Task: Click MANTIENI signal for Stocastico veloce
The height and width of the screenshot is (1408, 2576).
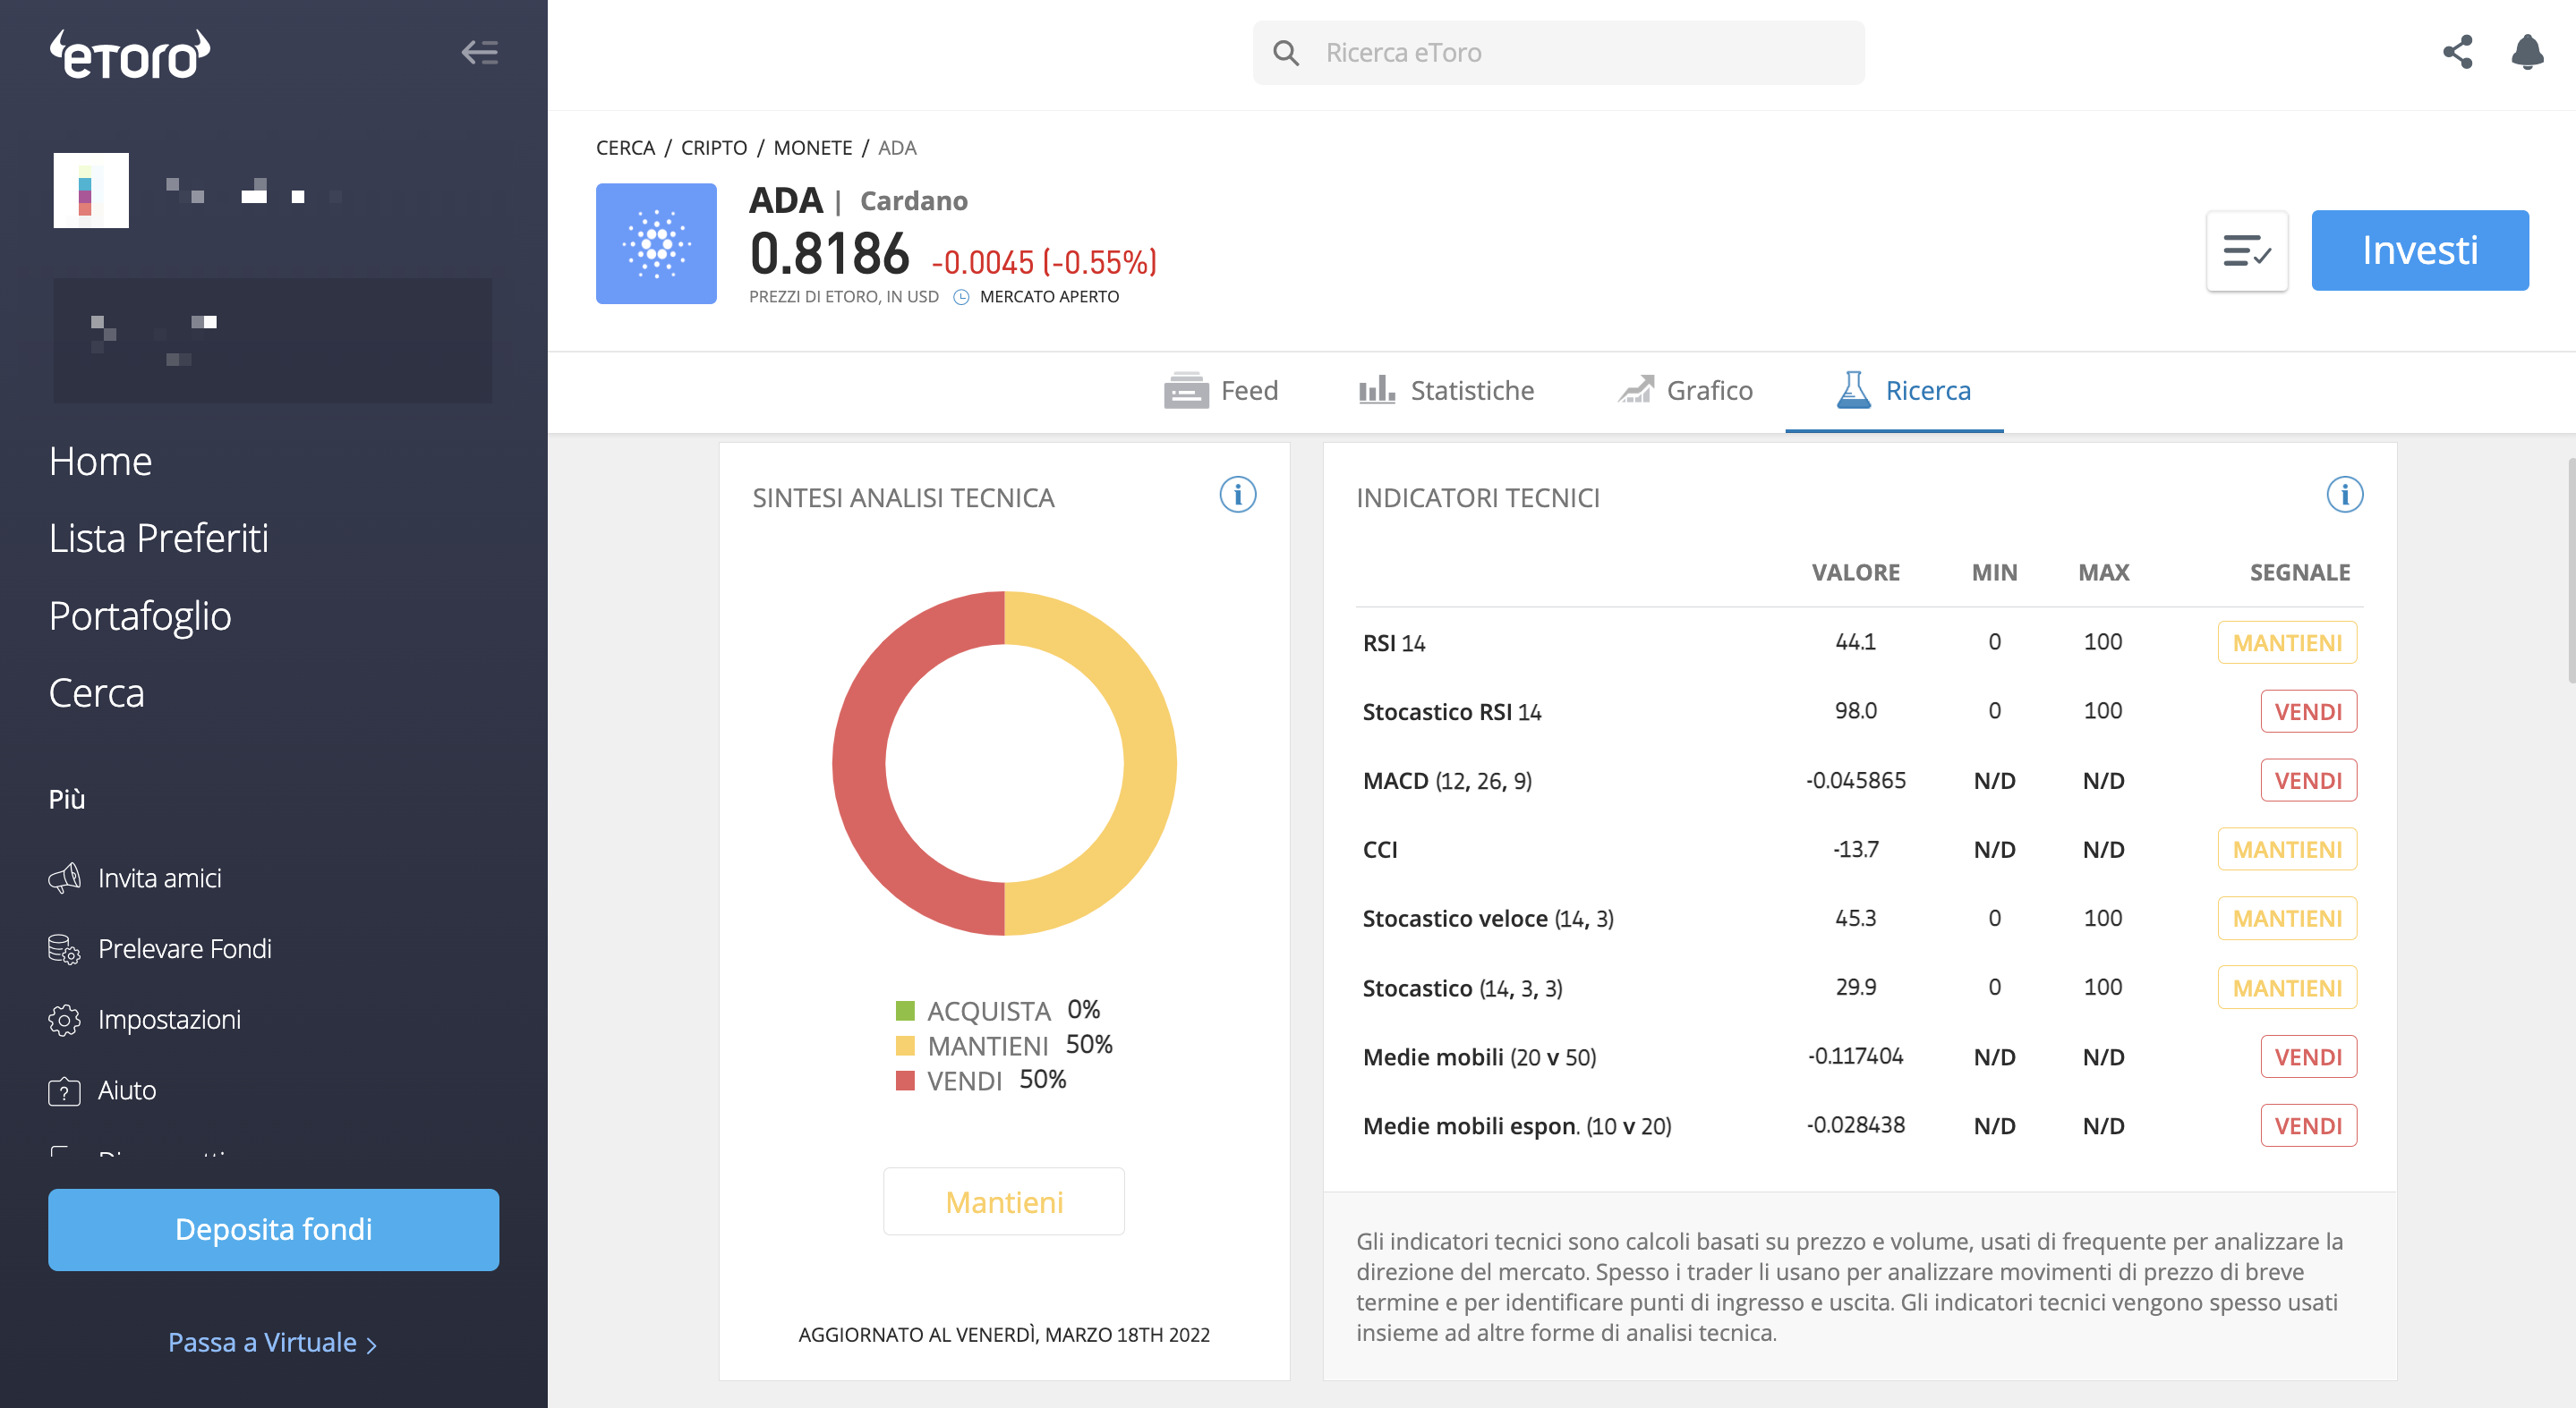Action: coord(2288,920)
